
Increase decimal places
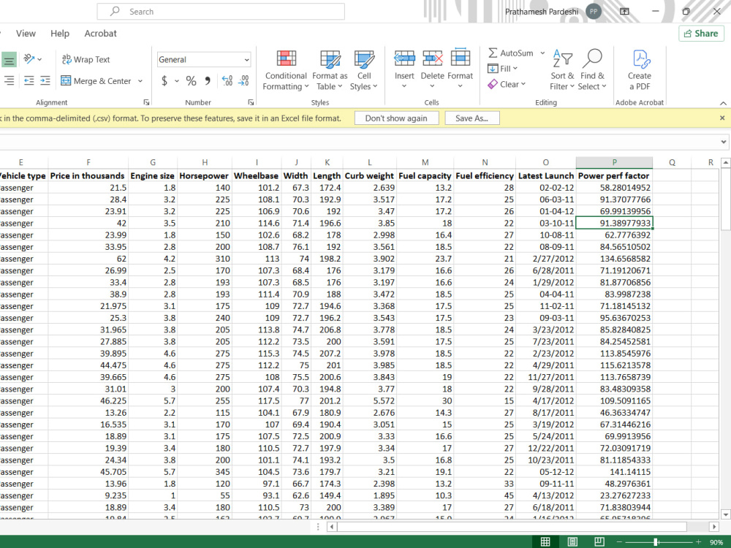point(227,80)
